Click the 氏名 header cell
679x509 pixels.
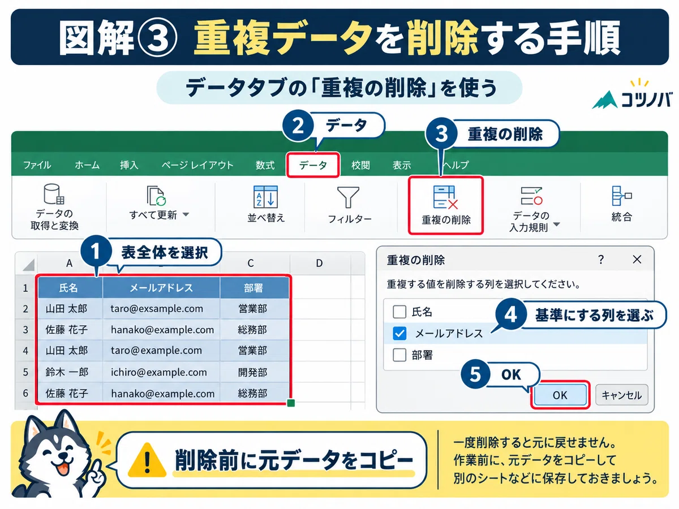(x=70, y=288)
